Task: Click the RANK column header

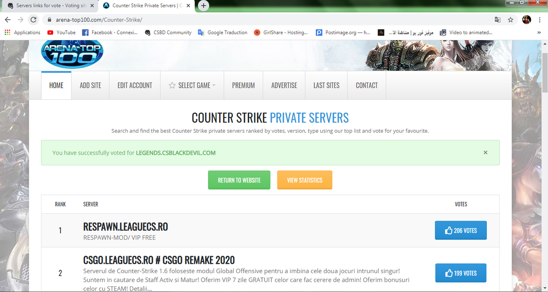Action: pyautogui.click(x=60, y=204)
